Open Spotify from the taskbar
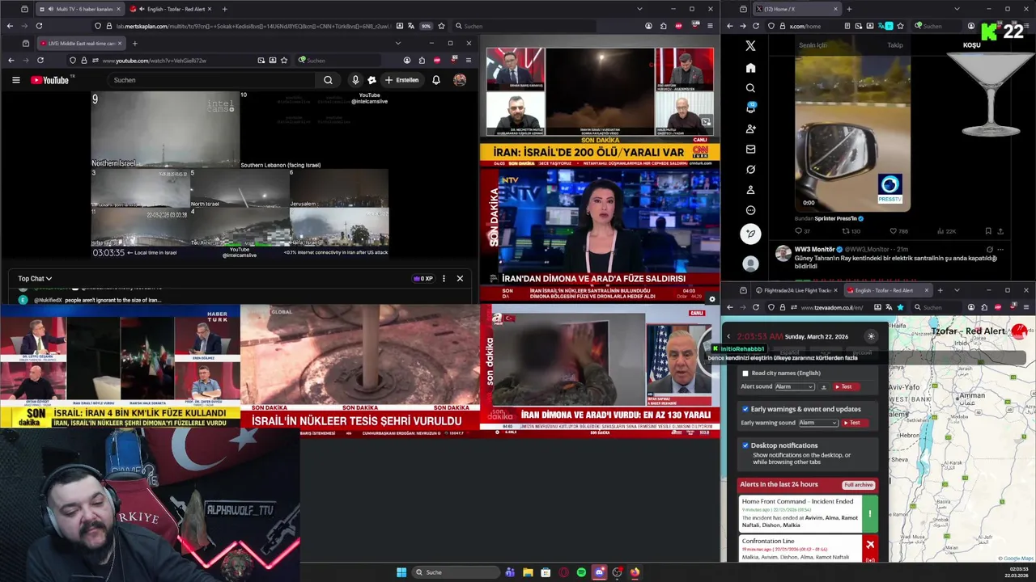The width and height of the screenshot is (1036, 582). pos(581,572)
